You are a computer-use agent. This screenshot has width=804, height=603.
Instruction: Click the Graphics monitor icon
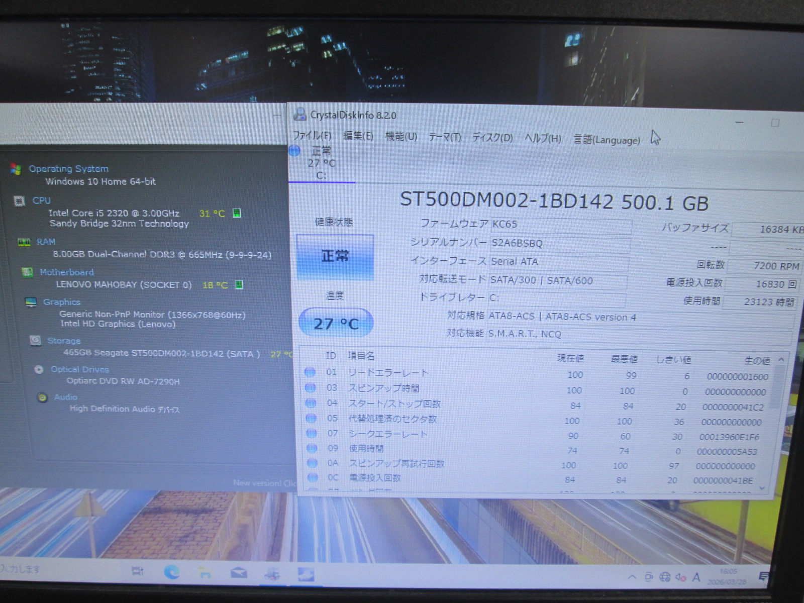pyautogui.click(x=31, y=302)
